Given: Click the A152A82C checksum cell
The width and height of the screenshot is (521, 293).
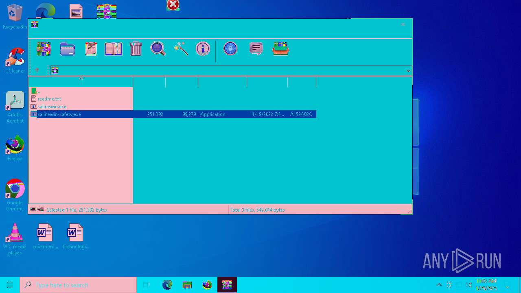Looking at the screenshot, I should point(301,114).
